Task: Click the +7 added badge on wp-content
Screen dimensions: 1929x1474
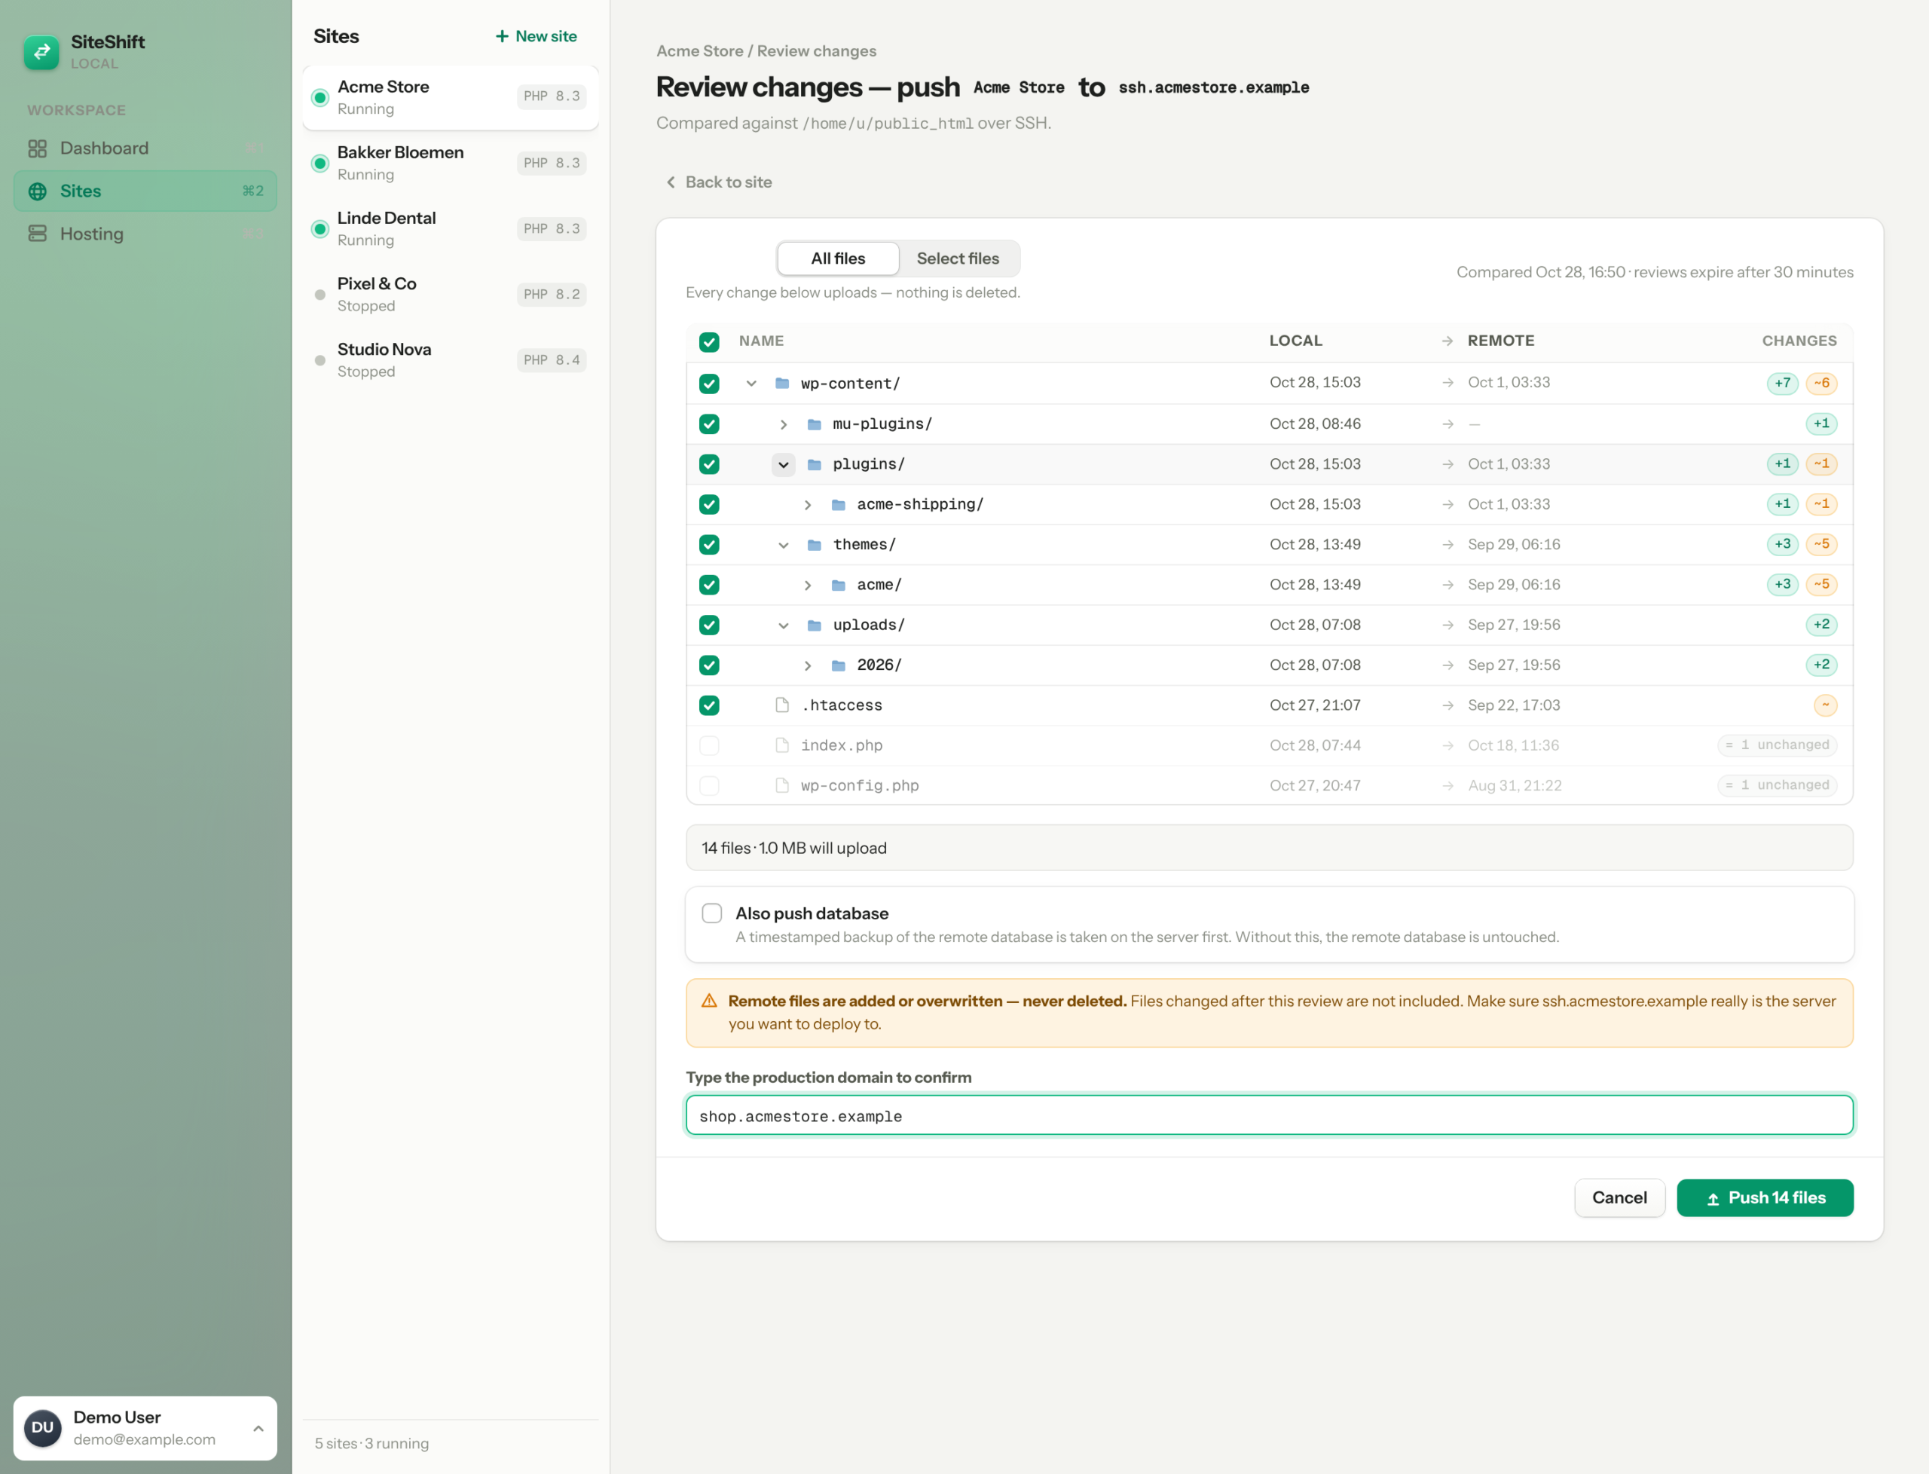Action: [x=1783, y=384]
